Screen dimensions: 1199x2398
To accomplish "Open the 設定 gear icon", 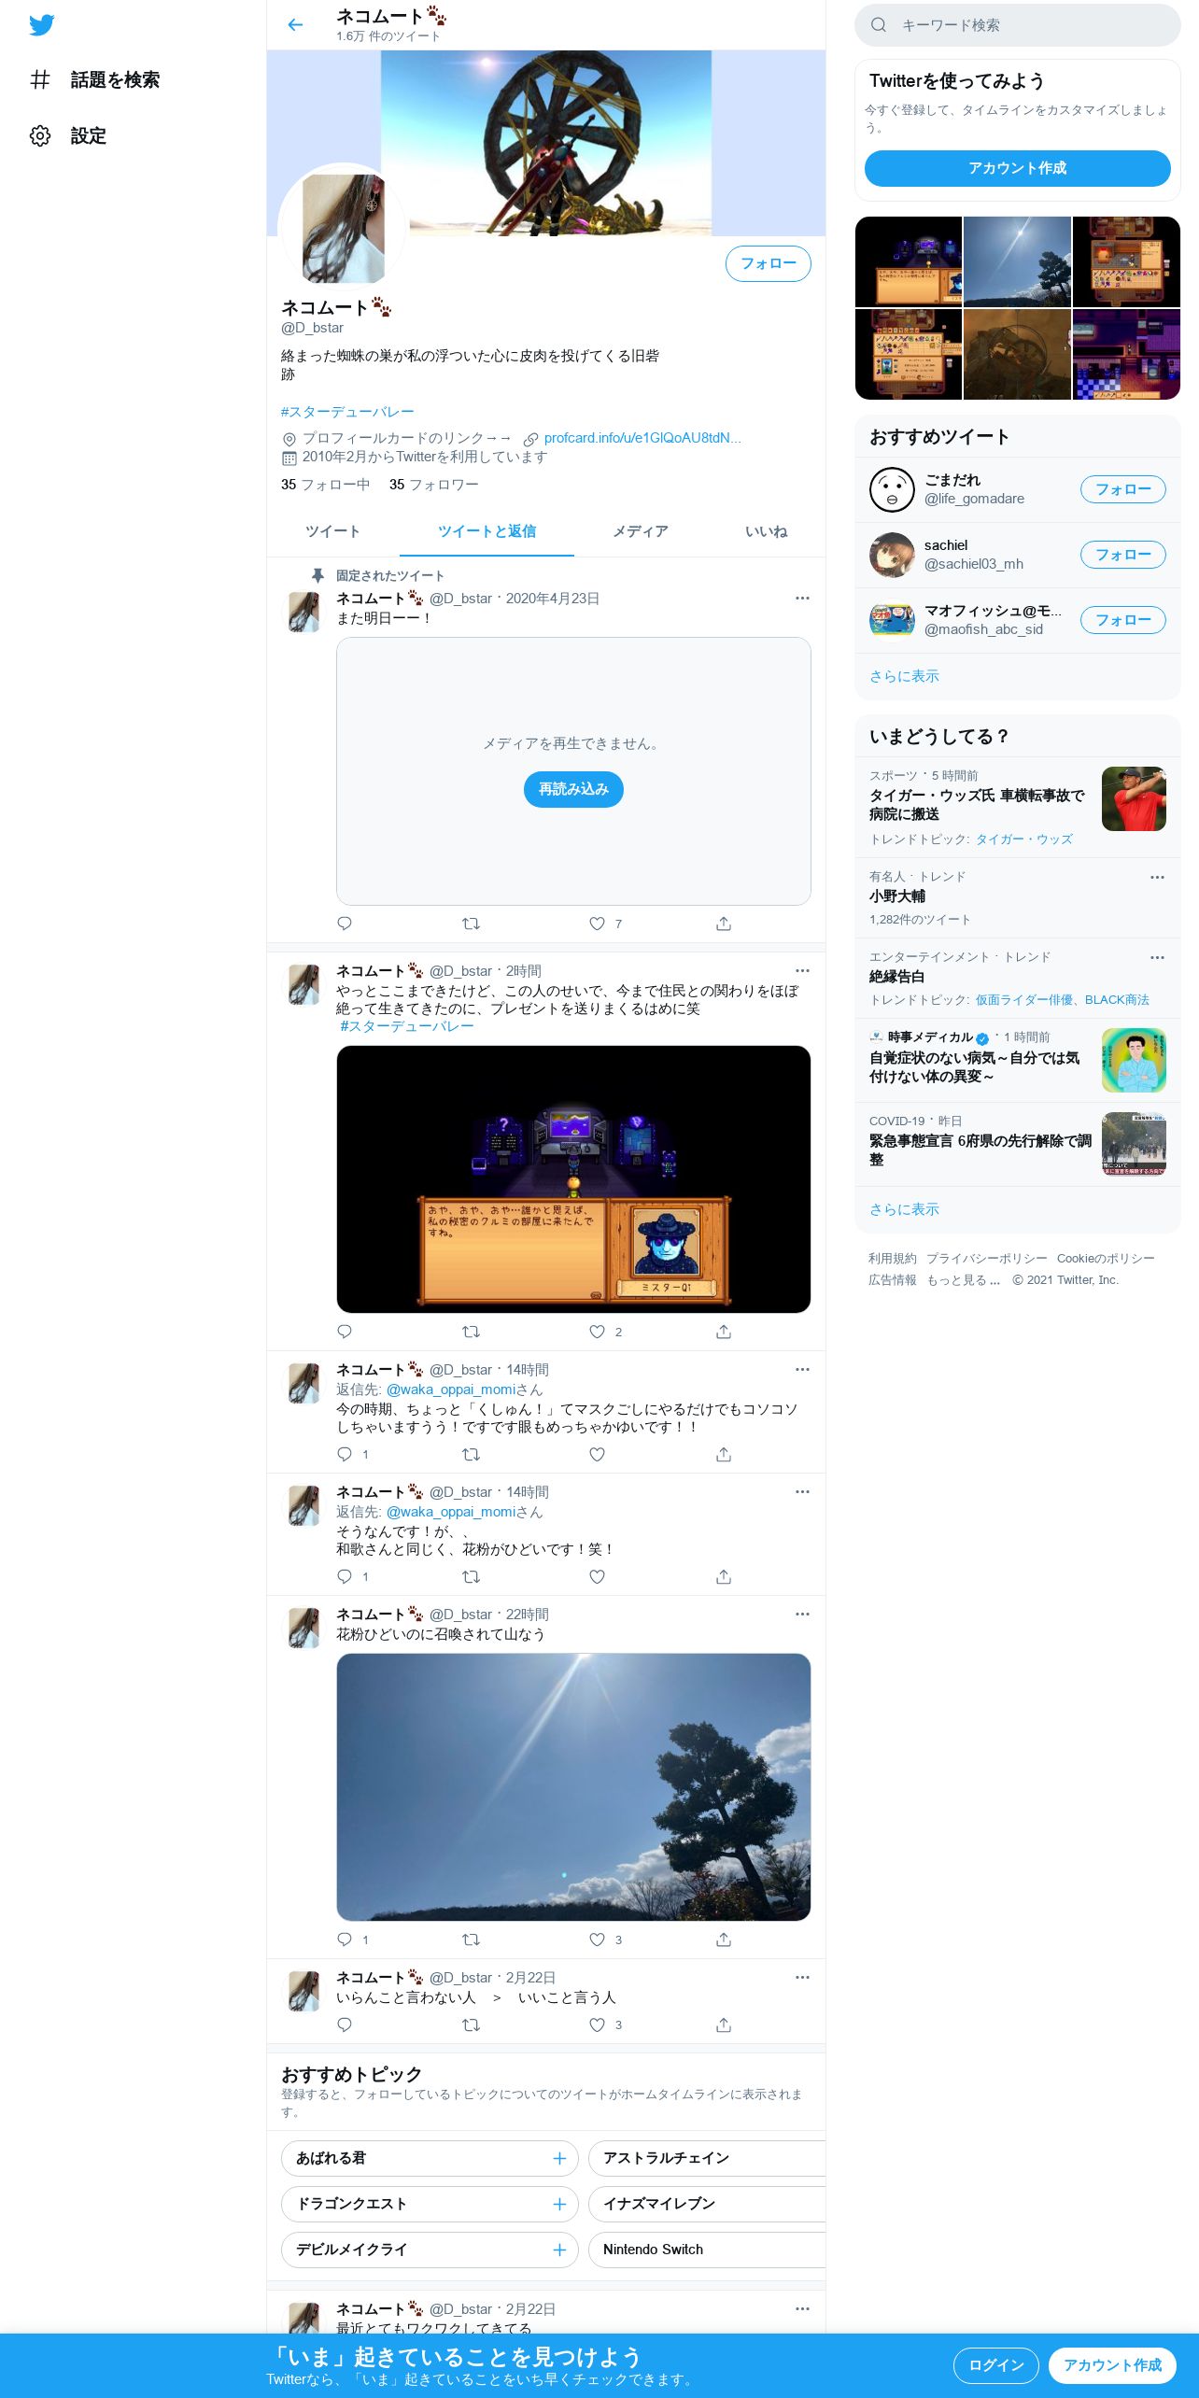I will [40, 136].
